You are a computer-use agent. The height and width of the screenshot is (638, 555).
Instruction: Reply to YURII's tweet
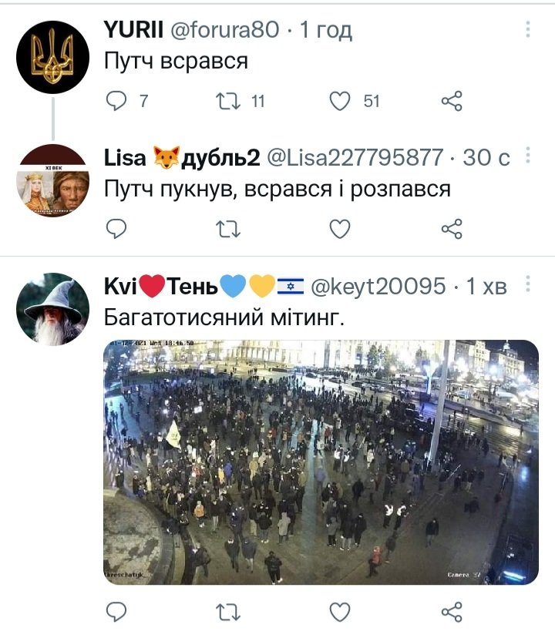tap(116, 101)
